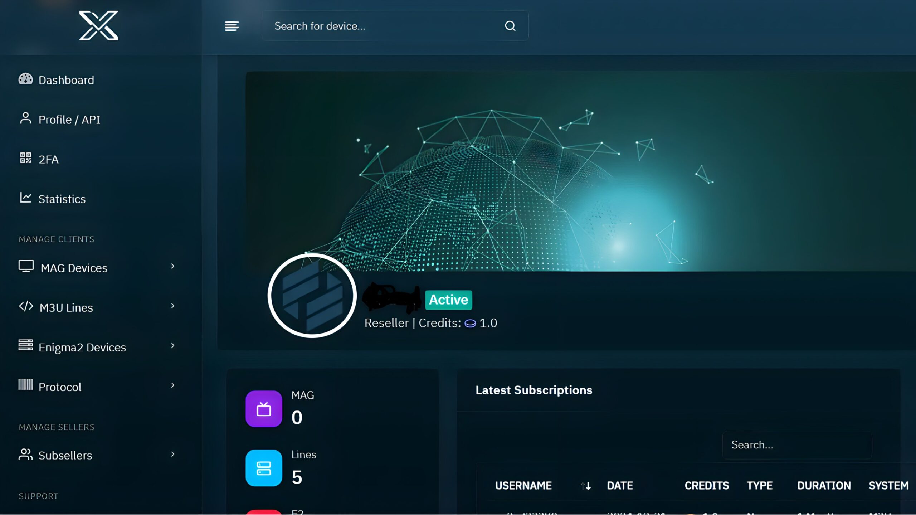Click the 2FA QR code icon
The image size is (916, 515).
pos(25,158)
